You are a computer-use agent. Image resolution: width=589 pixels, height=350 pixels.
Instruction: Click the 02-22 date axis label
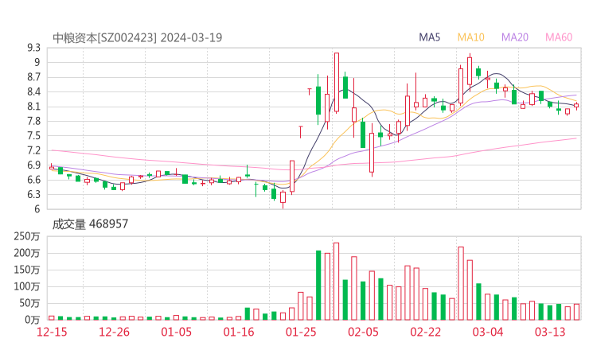425,332
